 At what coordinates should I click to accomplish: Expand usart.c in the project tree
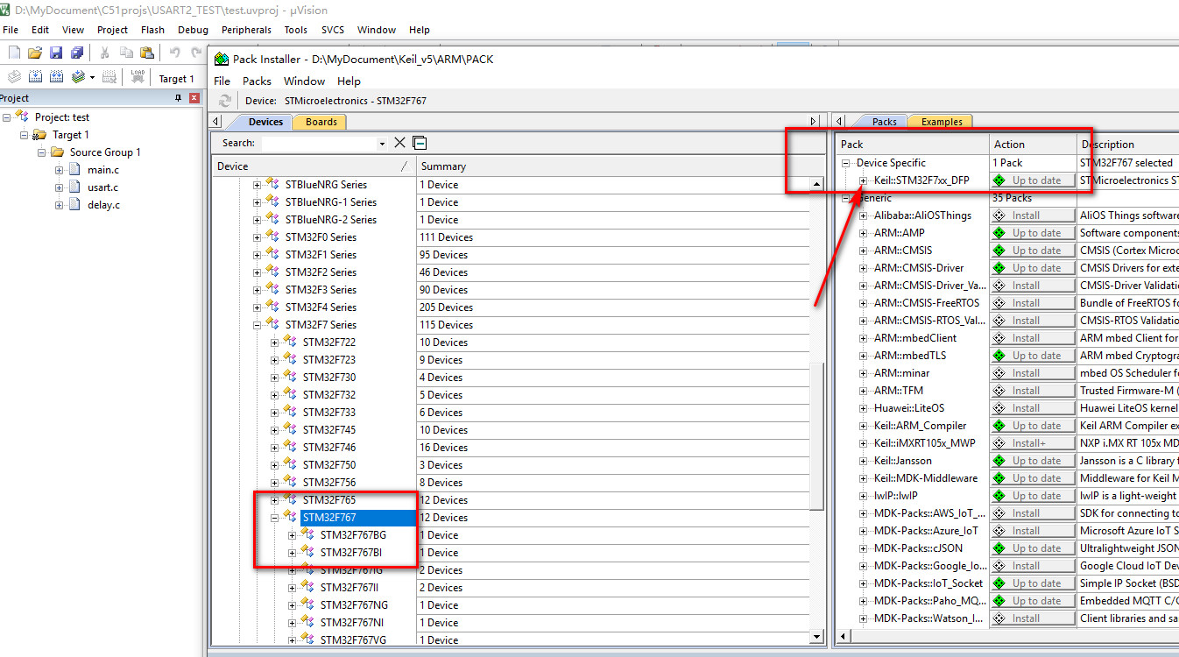[59, 187]
